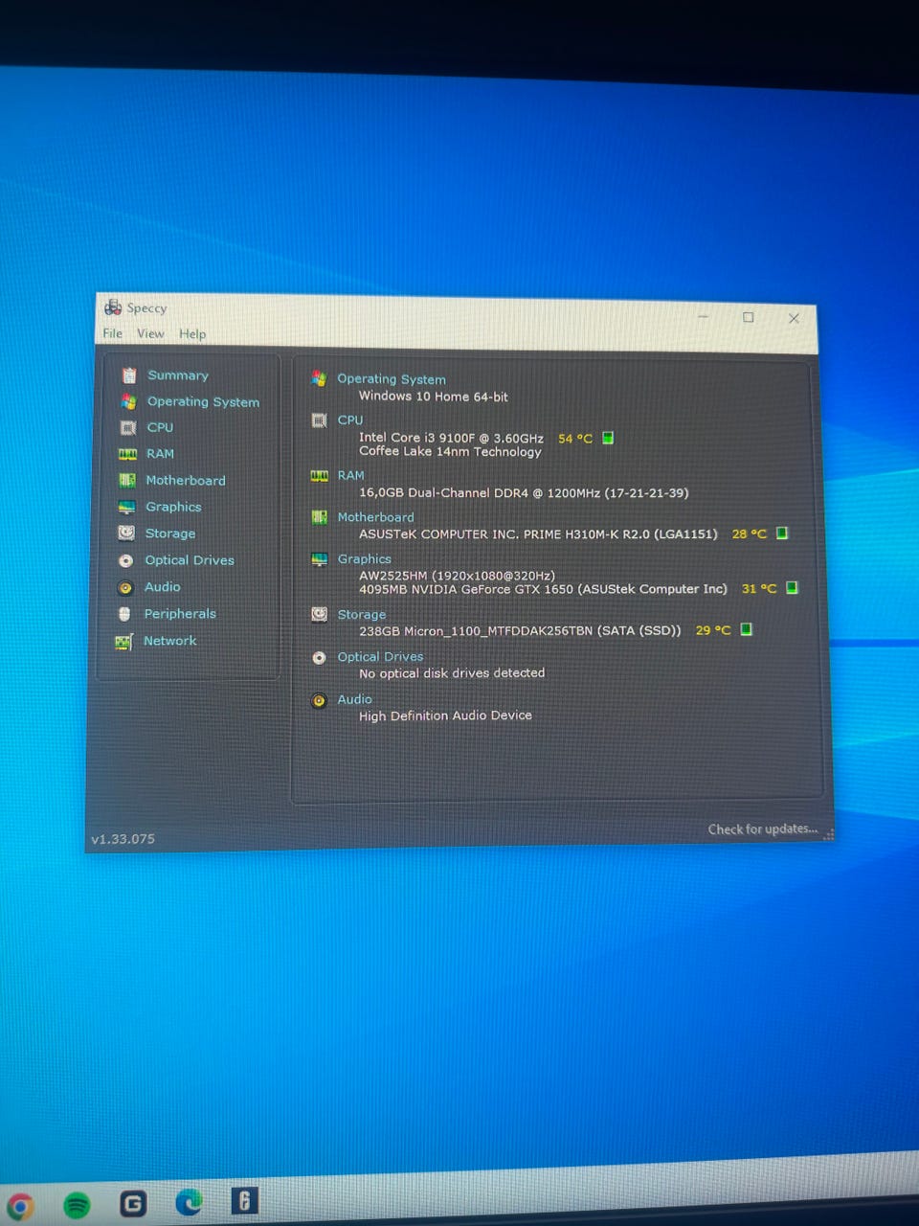
Task: Open Google Chrome from the taskbar
Action: point(19,1205)
